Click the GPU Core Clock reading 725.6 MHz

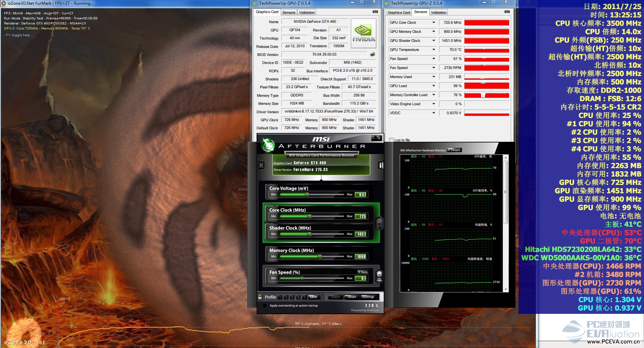451,22
